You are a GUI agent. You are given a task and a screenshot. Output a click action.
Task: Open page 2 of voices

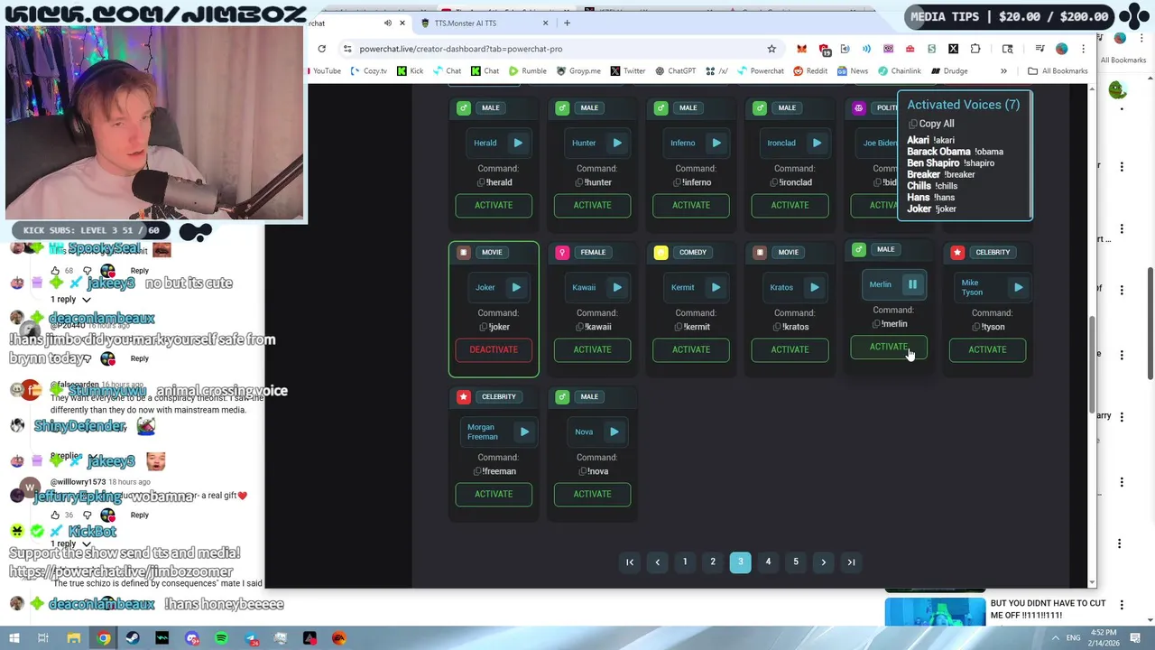pyautogui.click(x=713, y=562)
